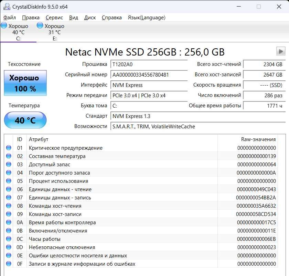Click the CrystalDiskInfo app icon in title bar

[6, 7]
